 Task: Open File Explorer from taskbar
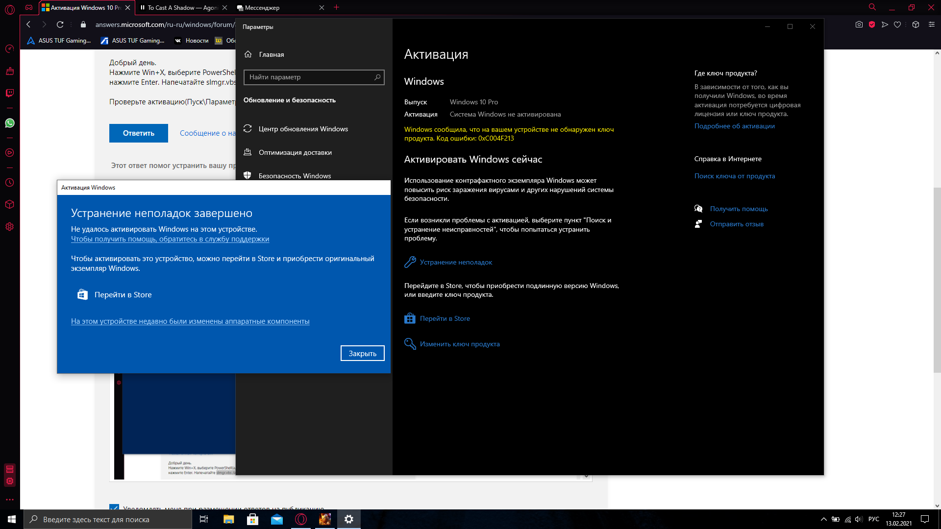(x=229, y=519)
